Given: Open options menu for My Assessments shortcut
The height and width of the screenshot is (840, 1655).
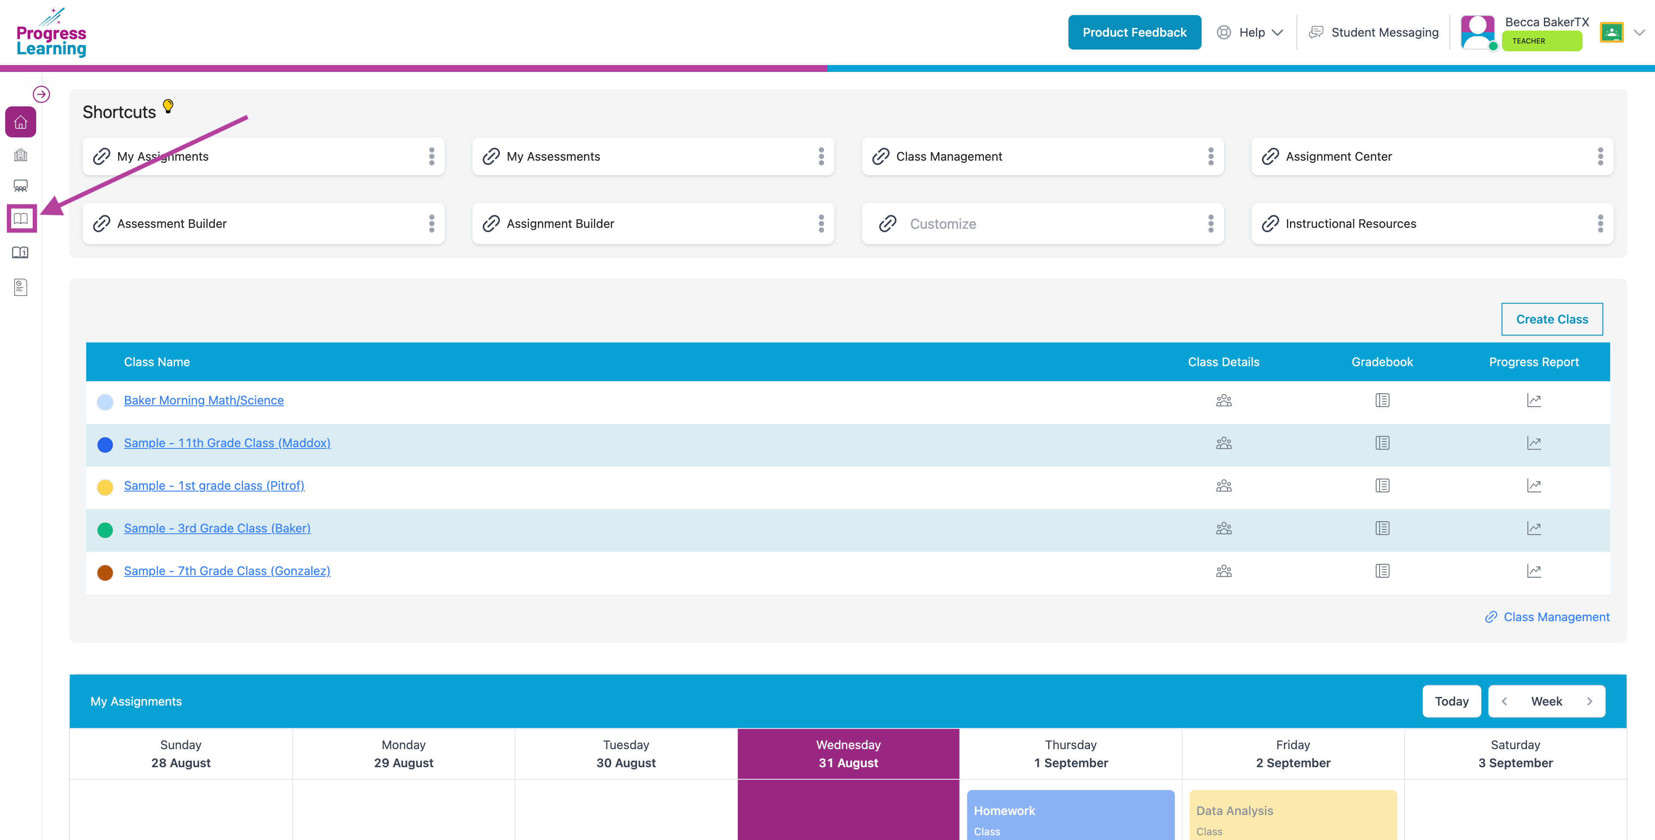Looking at the screenshot, I should pyautogui.click(x=821, y=156).
